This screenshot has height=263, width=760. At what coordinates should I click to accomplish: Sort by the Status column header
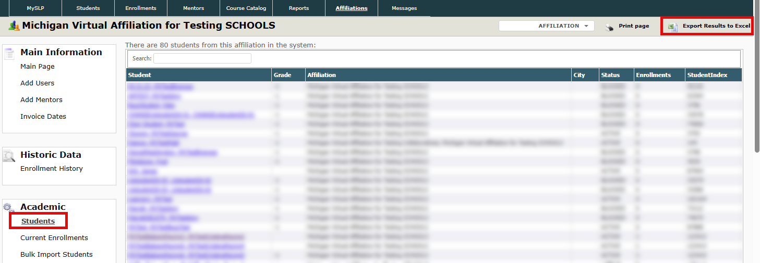pyautogui.click(x=617, y=75)
